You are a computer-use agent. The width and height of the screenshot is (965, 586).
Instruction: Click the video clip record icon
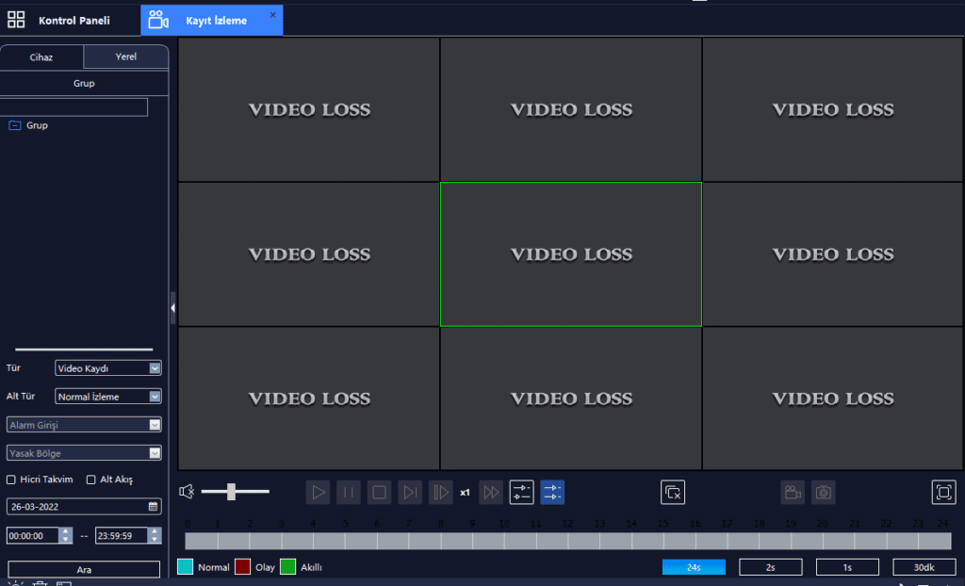[792, 493]
